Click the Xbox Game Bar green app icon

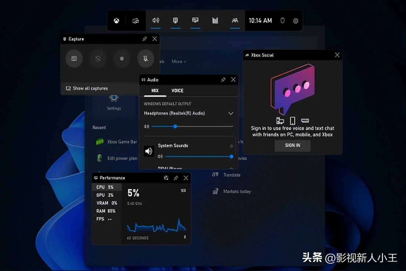[x=100, y=142]
